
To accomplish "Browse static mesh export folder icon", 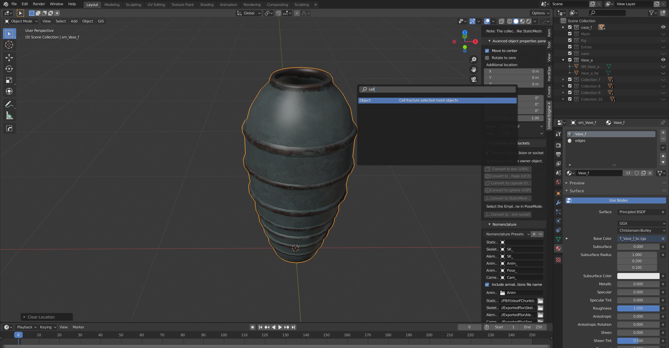I will 540,301.
